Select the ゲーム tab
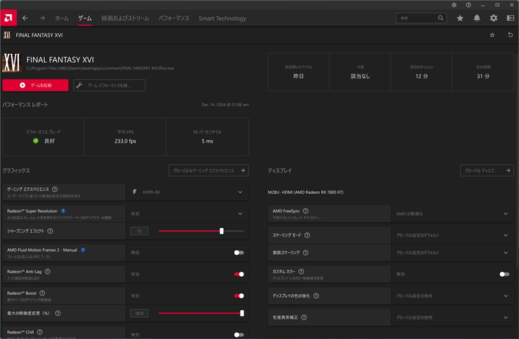The image size is (519, 339). pyautogui.click(x=85, y=19)
